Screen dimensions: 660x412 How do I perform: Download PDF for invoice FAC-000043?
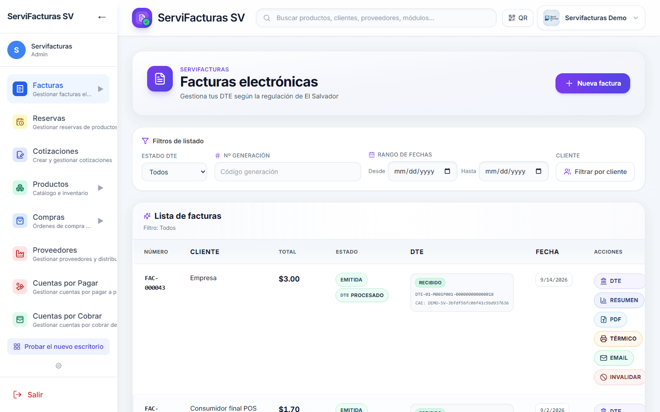point(610,320)
